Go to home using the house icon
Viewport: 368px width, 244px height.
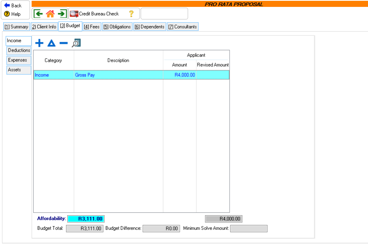coord(50,14)
